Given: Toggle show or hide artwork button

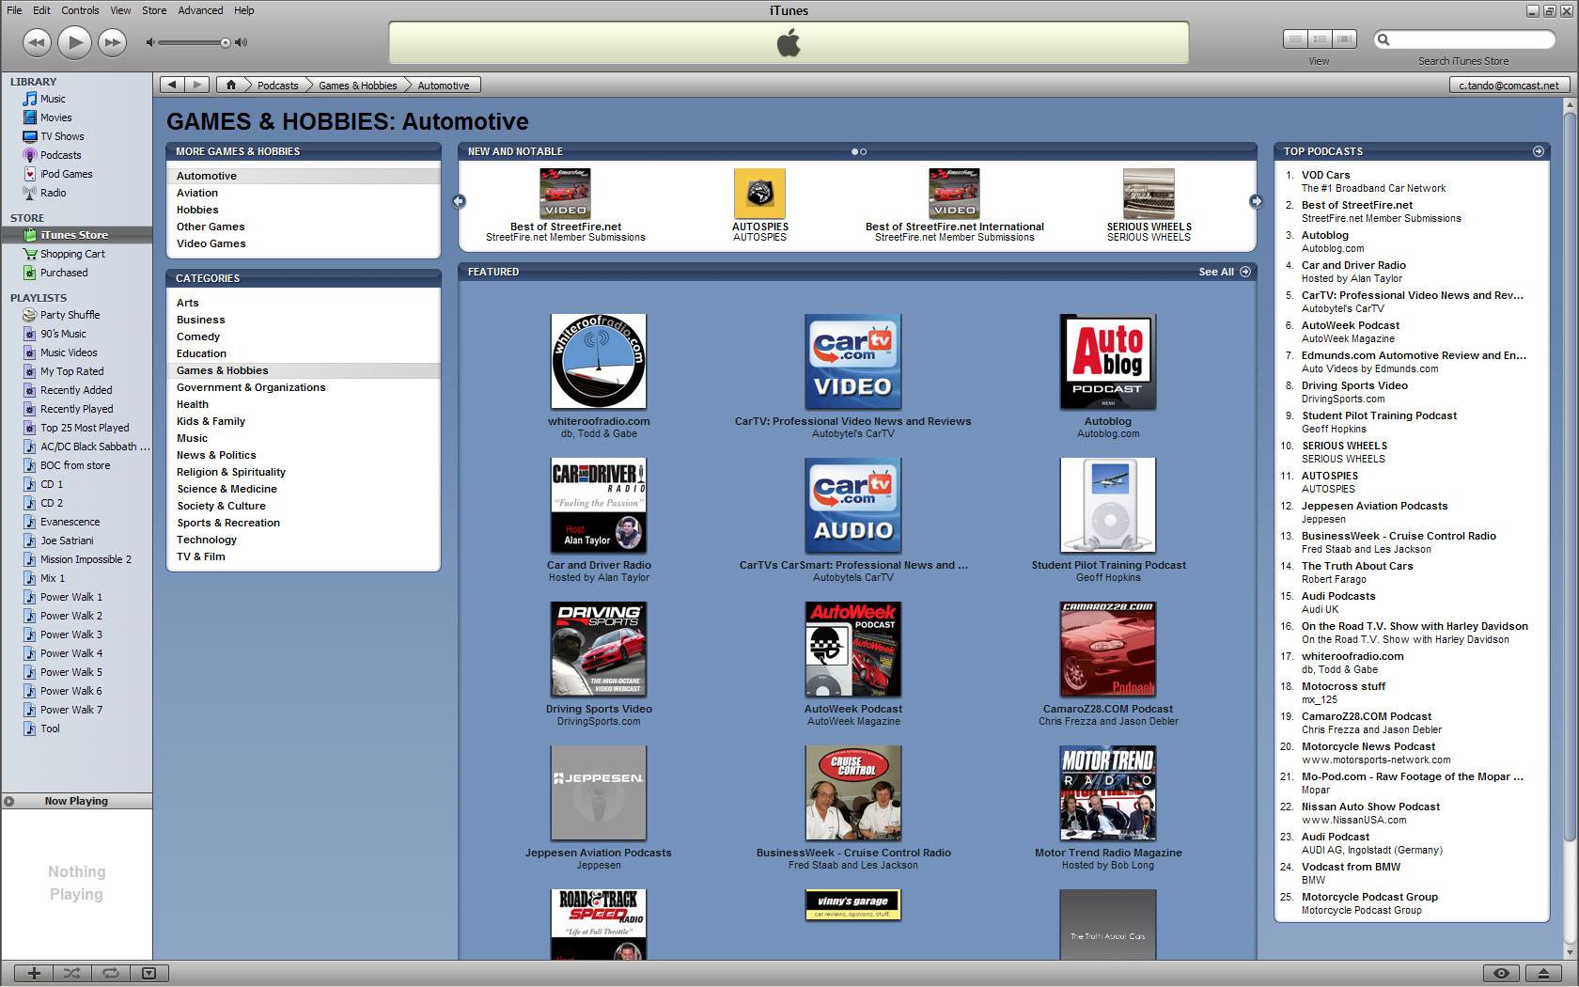Looking at the screenshot, I should pyautogui.click(x=149, y=973).
